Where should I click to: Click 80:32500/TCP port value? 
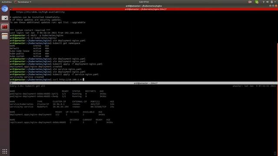[99, 107]
